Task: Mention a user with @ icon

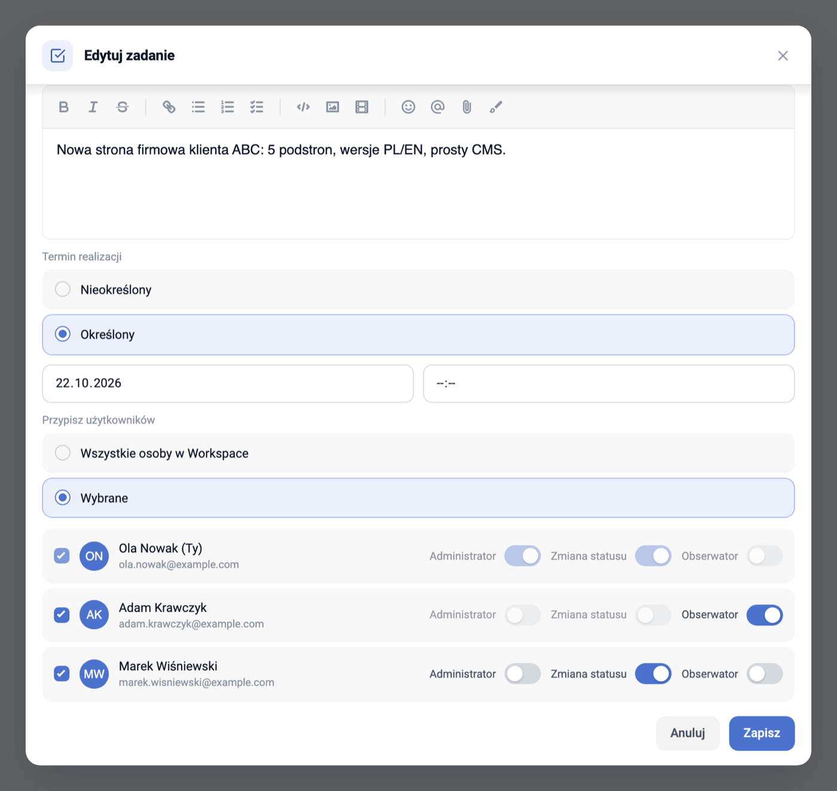Action: tap(438, 107)
